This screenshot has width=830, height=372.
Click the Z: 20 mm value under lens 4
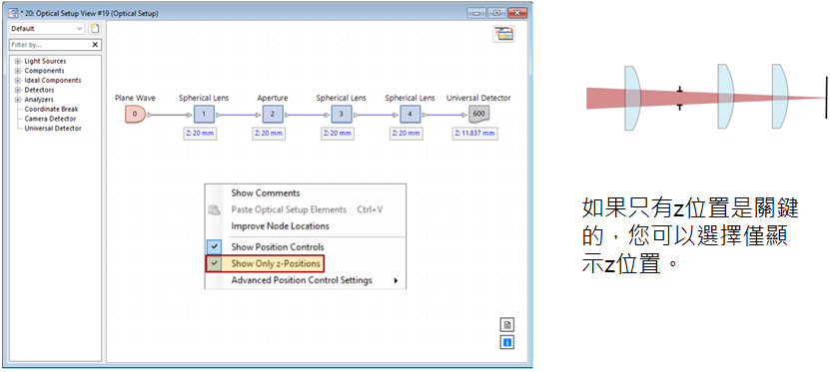tap(407, 134)
